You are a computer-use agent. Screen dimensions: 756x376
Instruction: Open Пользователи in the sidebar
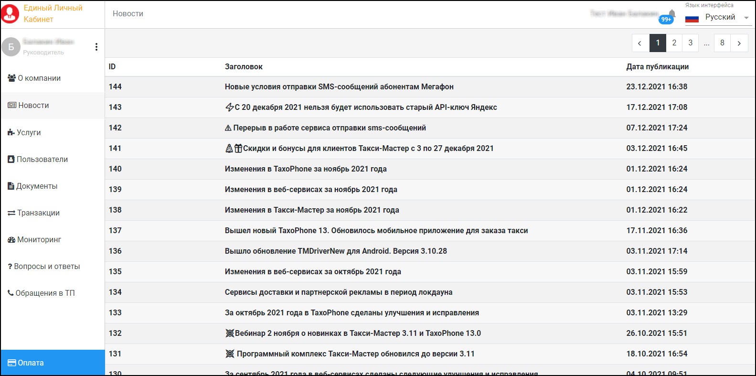point(42,160)
